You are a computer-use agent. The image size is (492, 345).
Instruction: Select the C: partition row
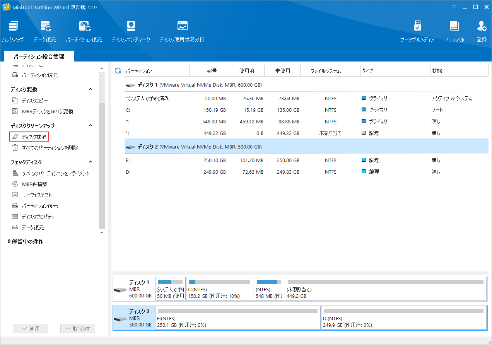coord(306,110)
